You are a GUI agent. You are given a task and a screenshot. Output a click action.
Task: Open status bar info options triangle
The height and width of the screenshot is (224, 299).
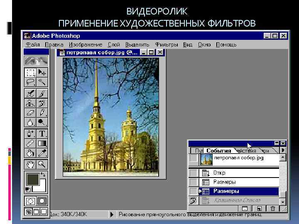pos(112,214)
